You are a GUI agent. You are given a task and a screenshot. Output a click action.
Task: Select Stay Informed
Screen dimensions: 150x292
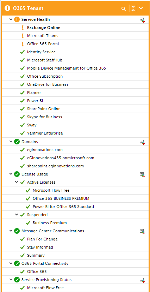tap(40, 247)
